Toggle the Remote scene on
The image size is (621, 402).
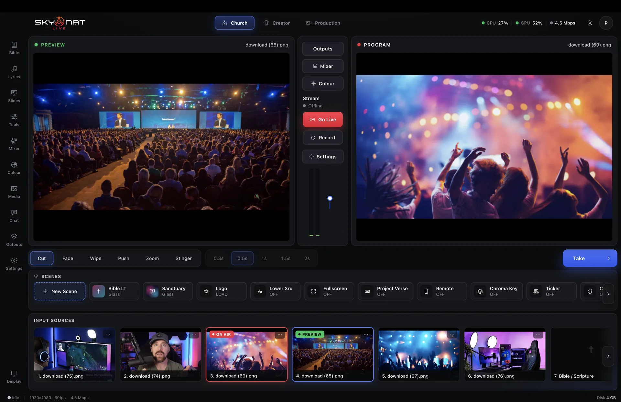click(441, 291)
